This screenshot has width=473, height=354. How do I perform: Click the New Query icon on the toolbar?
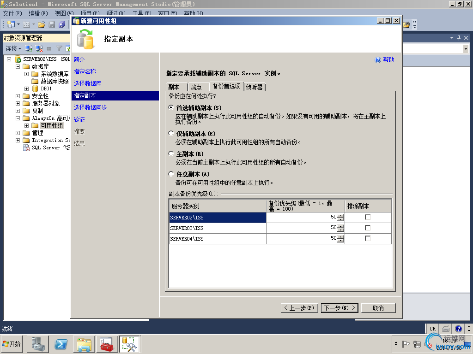tap(10, 24)
